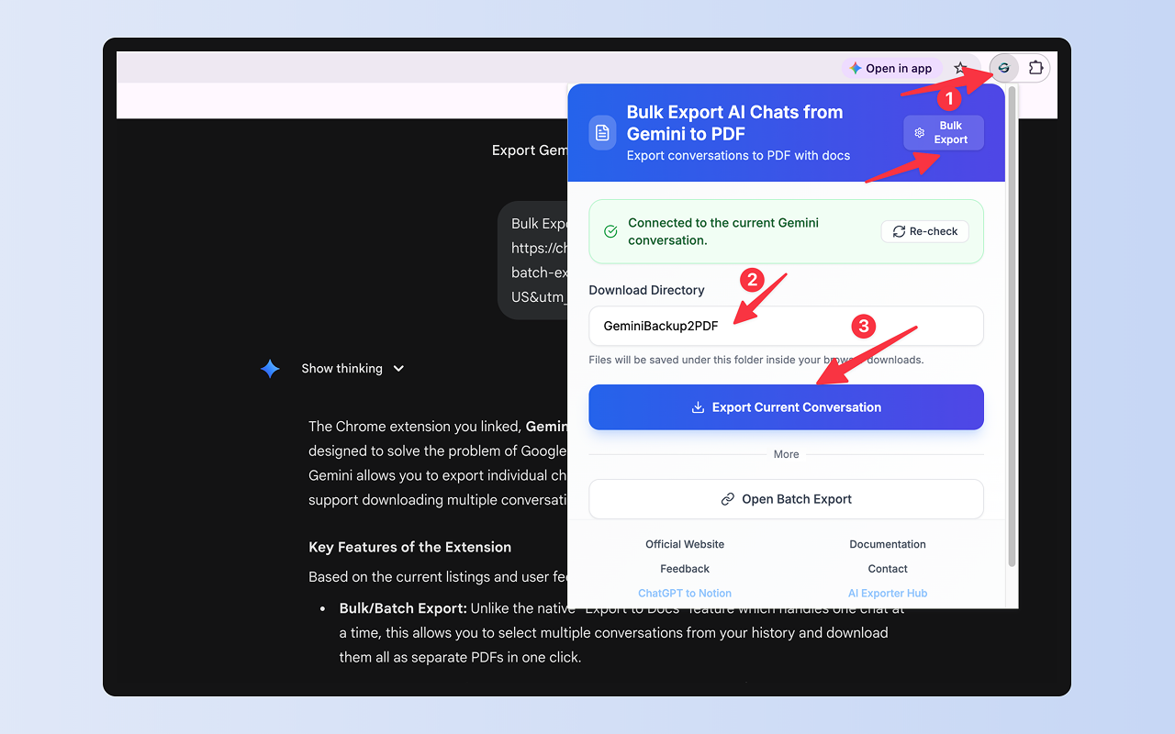Click the 'Files will be saved under this folder' hint

point(756,360)
